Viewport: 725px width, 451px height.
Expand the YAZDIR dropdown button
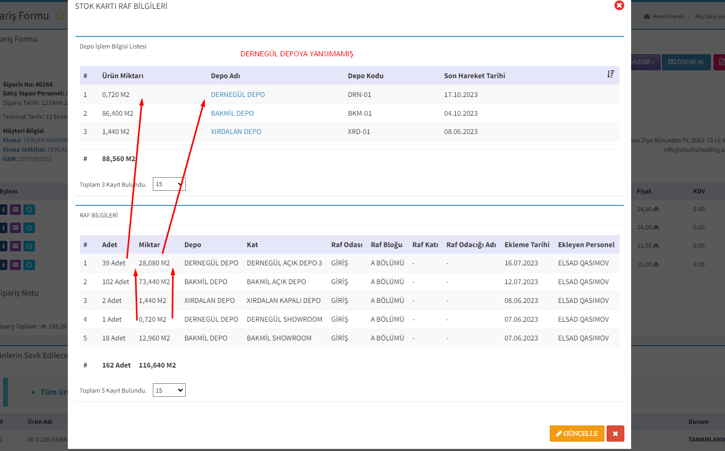coord(646,62)
